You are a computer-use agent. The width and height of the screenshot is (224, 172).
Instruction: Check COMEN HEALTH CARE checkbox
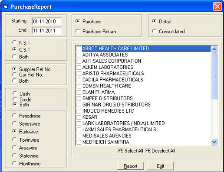[x=79, y=86]
